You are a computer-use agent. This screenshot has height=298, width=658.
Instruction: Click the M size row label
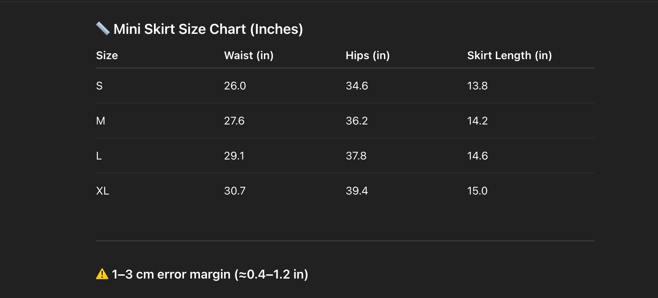point(101,121)
